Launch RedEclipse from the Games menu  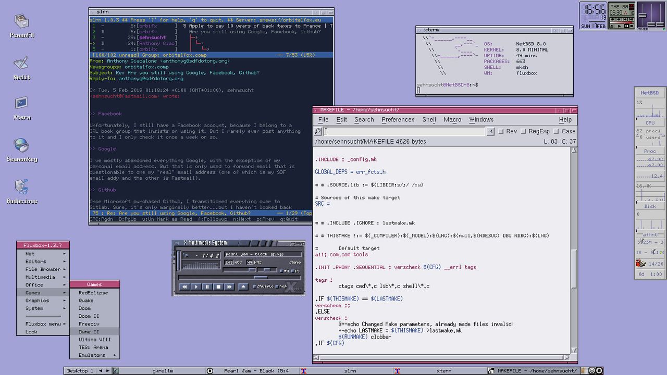point(95,293)
